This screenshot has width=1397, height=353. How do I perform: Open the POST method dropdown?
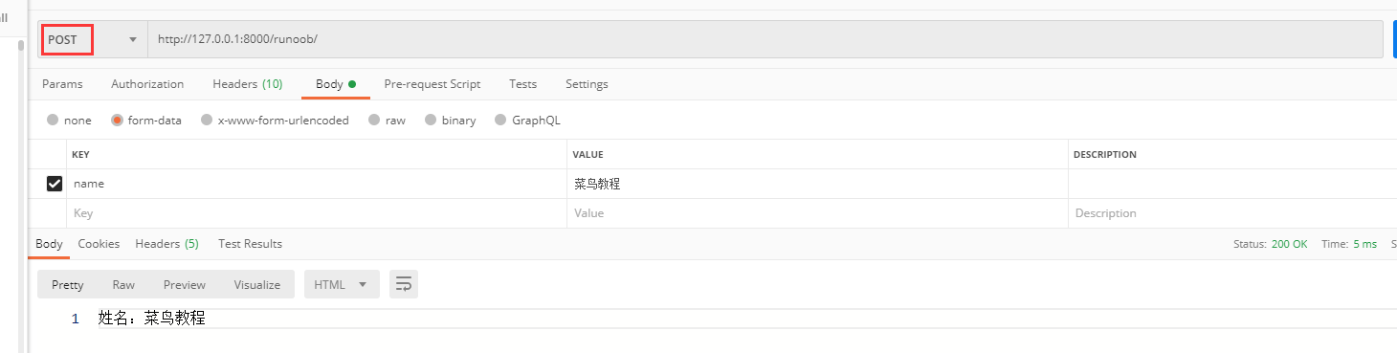(93, 39)
